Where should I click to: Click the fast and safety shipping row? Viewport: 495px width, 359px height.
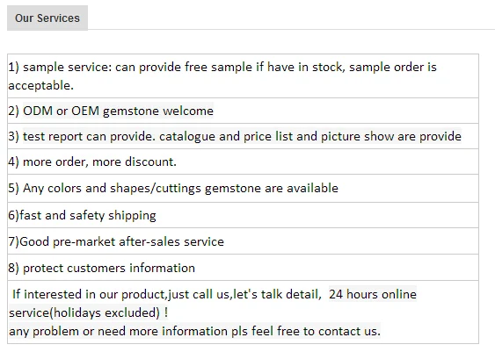tap(243, 215)
